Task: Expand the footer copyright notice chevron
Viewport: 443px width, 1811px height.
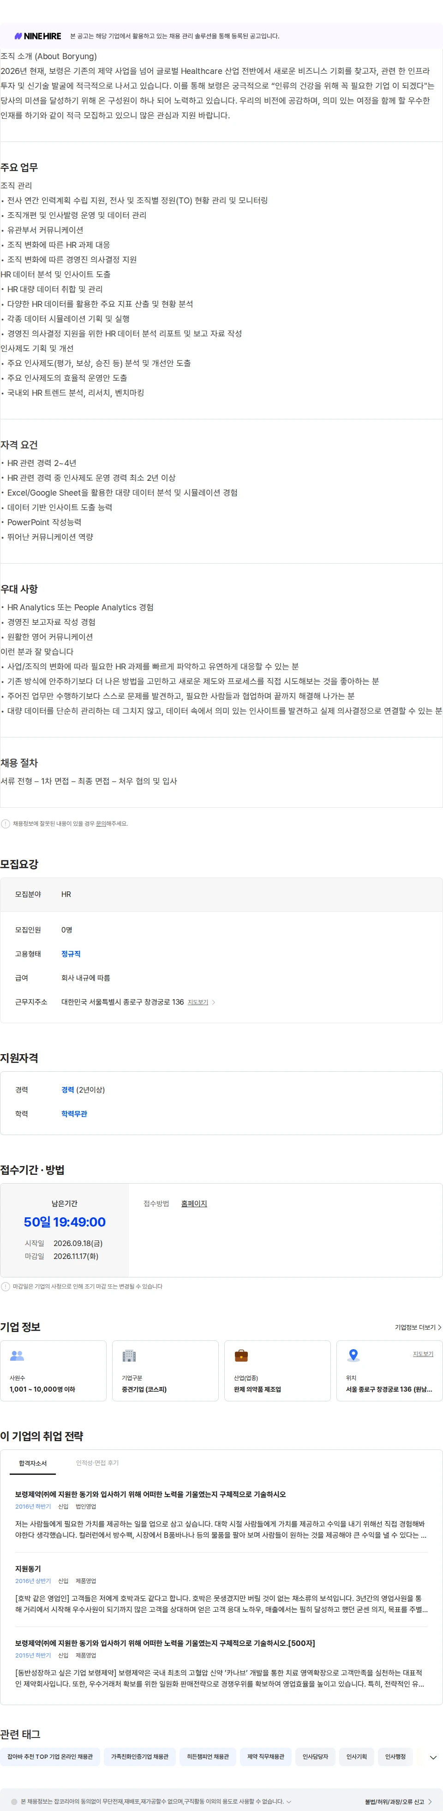Action: pos(288,1802)
